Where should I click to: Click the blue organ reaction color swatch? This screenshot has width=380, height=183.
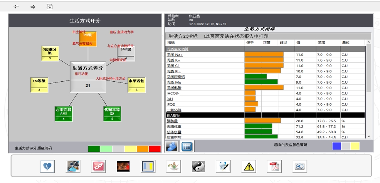[336, 146]
